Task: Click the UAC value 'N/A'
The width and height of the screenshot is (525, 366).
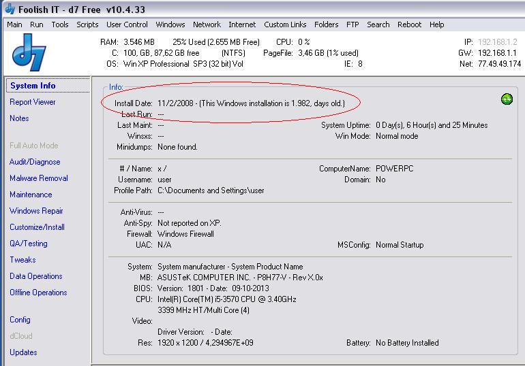Action: click(x=164, y=245)
